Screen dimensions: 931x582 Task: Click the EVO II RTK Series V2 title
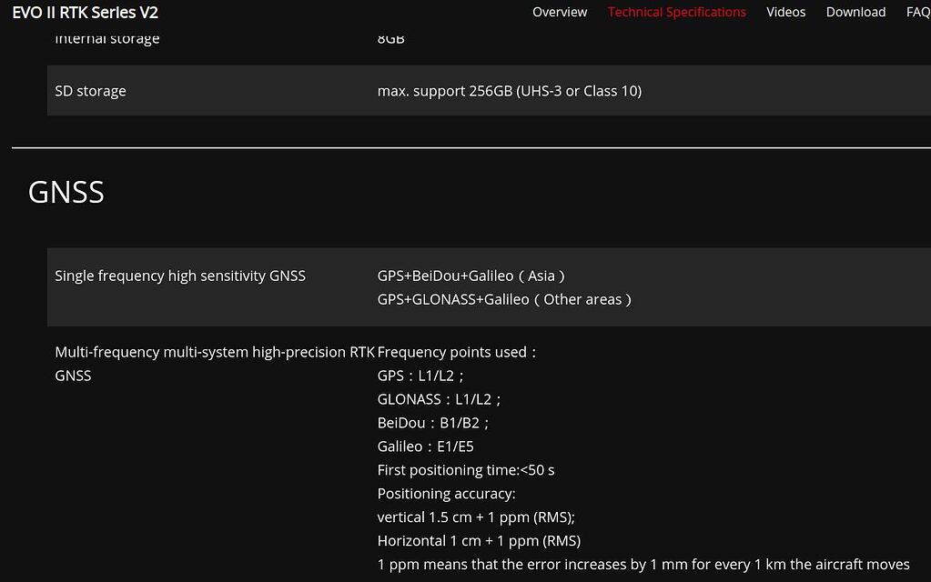pos(85,13)
